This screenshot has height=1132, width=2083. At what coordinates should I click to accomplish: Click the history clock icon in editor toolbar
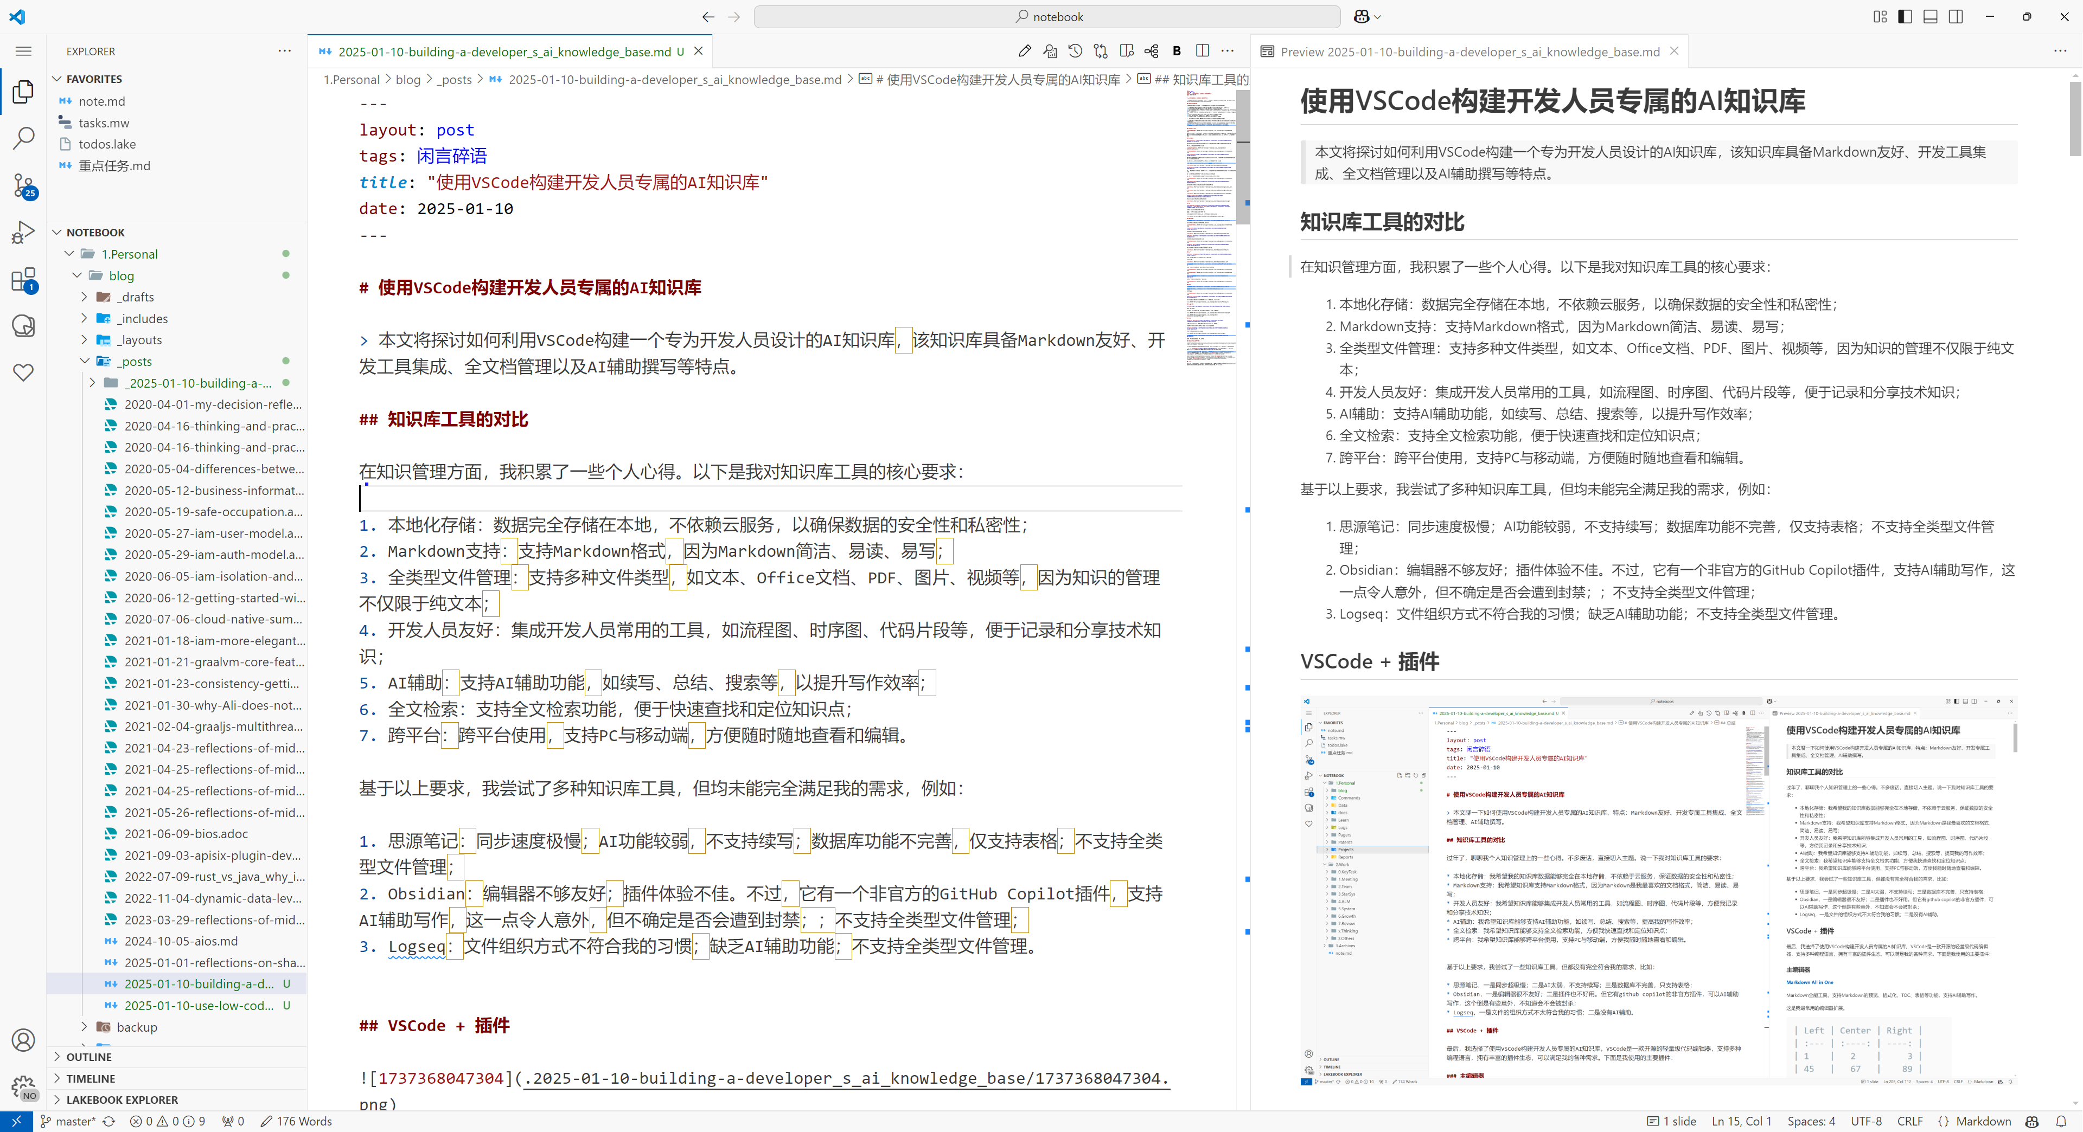click(x=1075, y=51)
